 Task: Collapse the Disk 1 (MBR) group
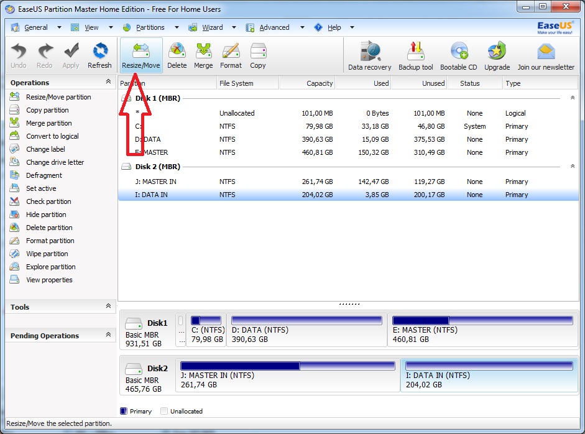coord(573,98)
